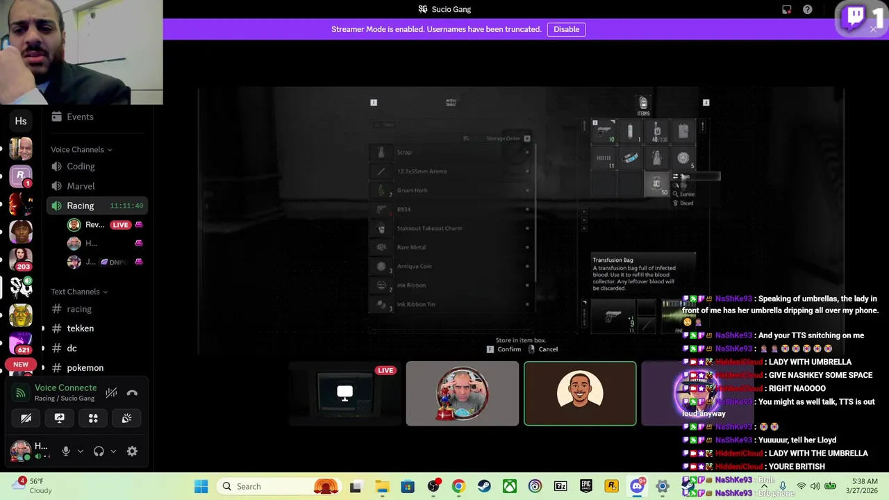Select the bald man avatar call tile
Image resolution: width=889 pixels, height=500 pixels.
click(x=463, y=393)
